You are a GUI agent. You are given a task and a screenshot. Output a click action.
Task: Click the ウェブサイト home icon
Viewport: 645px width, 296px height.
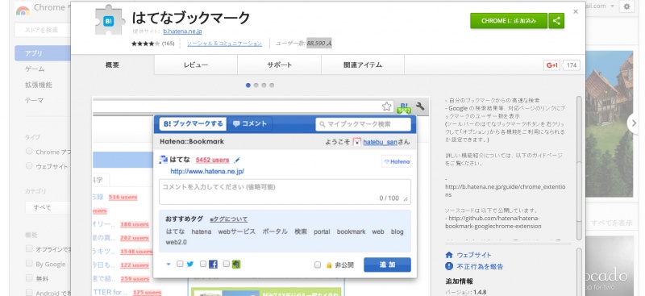(x=449, y=255)
